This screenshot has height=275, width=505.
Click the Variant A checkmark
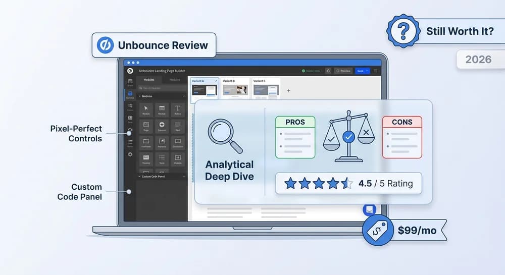[x=216, y=81]
